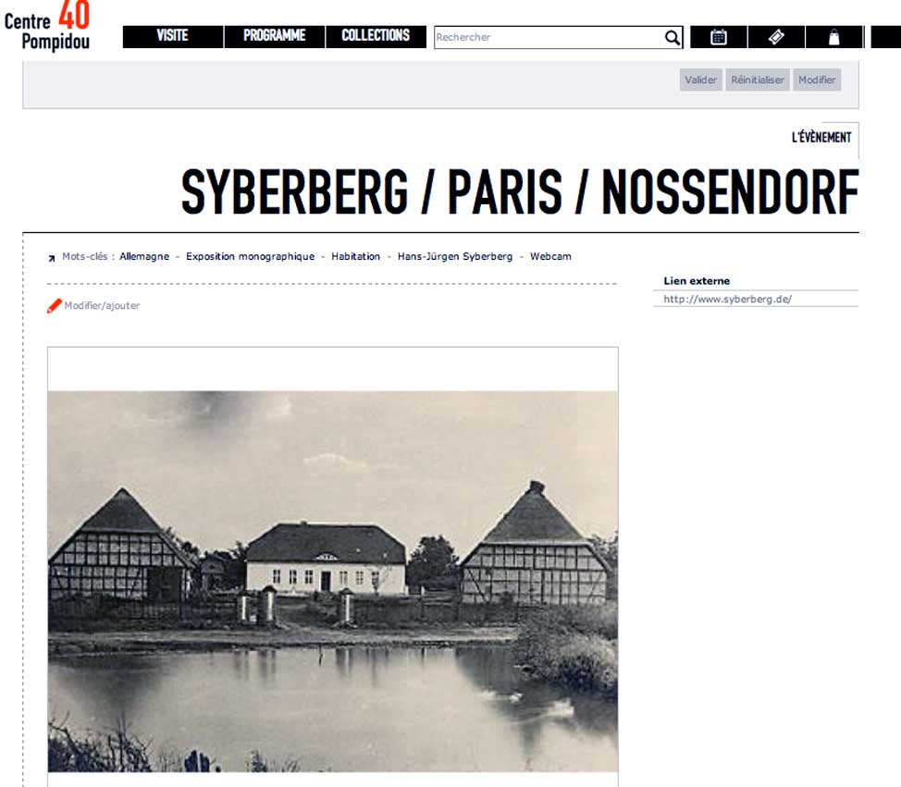Click the arrow icon beside Mots-clés
Viewport: 901px width, 787px height.
point(52,258)
